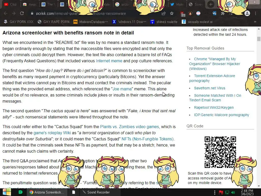Open the green network monitor tray icon
The image size is (261, 196).
(x=227, y=192)
